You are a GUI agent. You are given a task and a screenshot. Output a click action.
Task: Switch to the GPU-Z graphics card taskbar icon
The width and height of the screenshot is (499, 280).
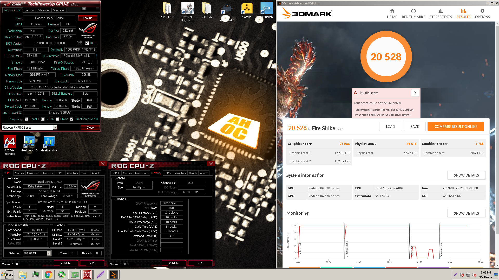click(75, 275)
